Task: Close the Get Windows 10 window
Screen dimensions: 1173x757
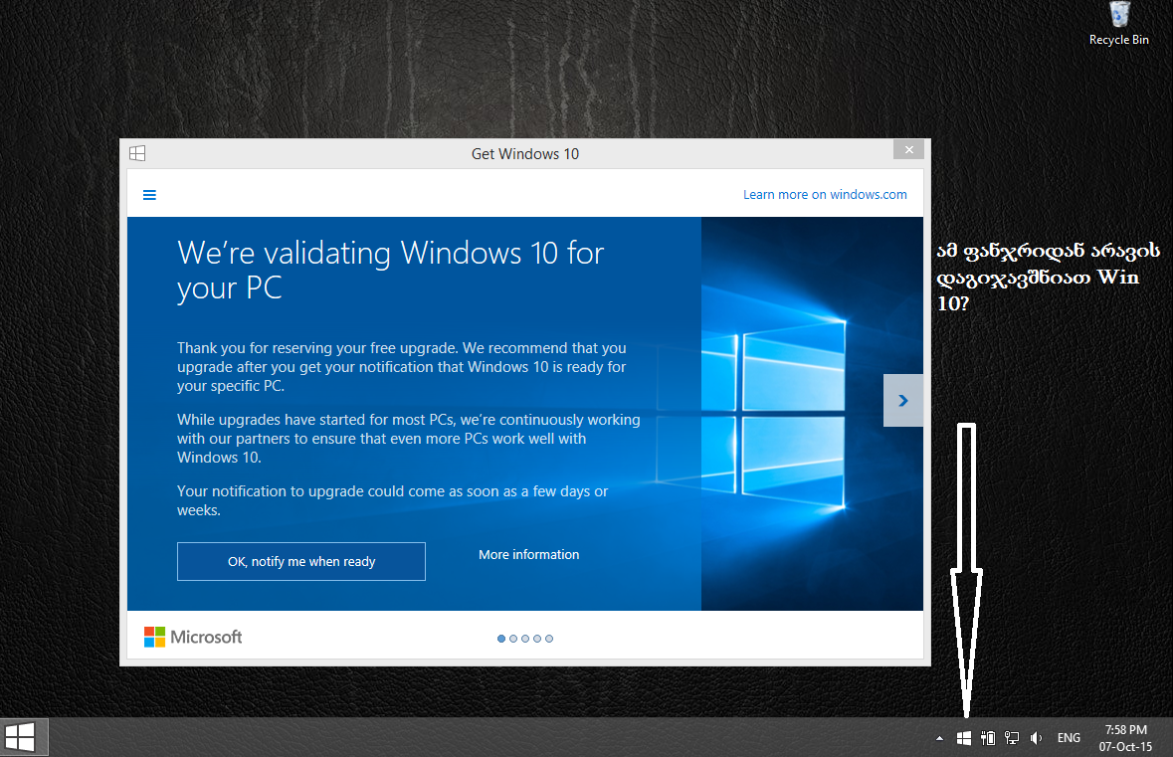Action: click(x=909, y=149)
